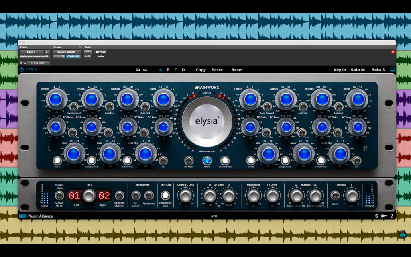Open the elysiaalphacompressorV2 plugin selector
Viewport: 411px width, 257px height.
coord(35,56)
